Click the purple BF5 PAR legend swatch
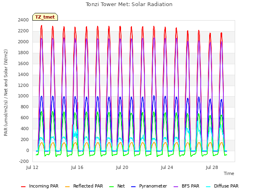 pos(176,187)
